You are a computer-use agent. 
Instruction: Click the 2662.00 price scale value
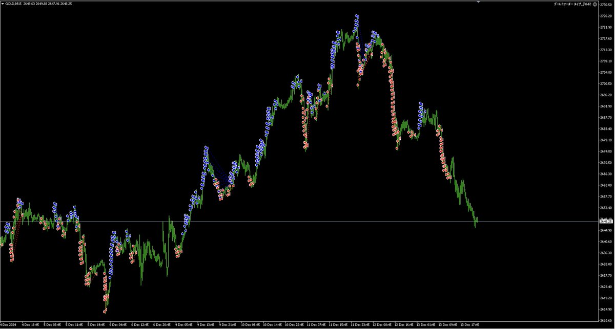(x=605, y=185)
